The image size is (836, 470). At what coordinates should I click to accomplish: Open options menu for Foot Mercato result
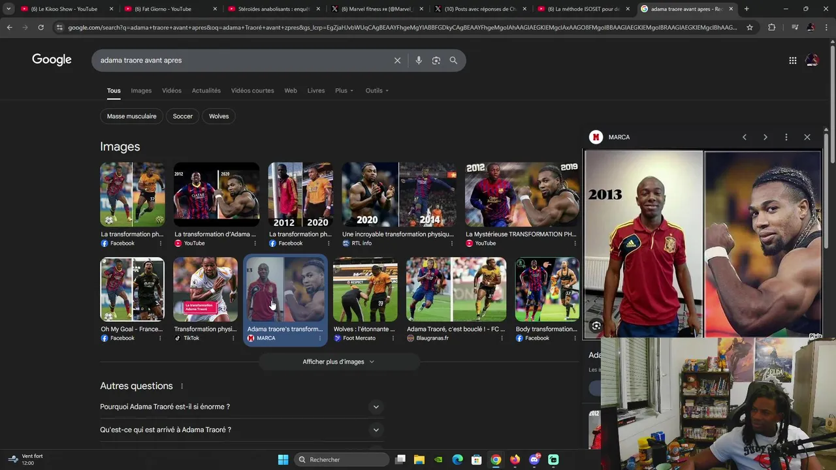(x=393, y=338)
